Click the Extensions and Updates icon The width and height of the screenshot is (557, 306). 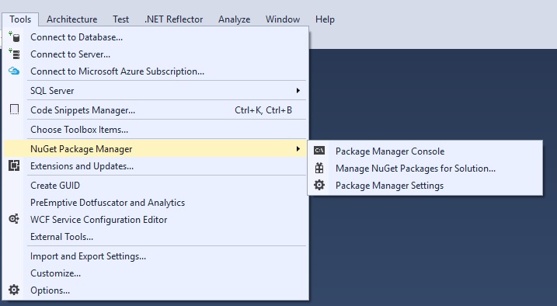pos(14,165)
